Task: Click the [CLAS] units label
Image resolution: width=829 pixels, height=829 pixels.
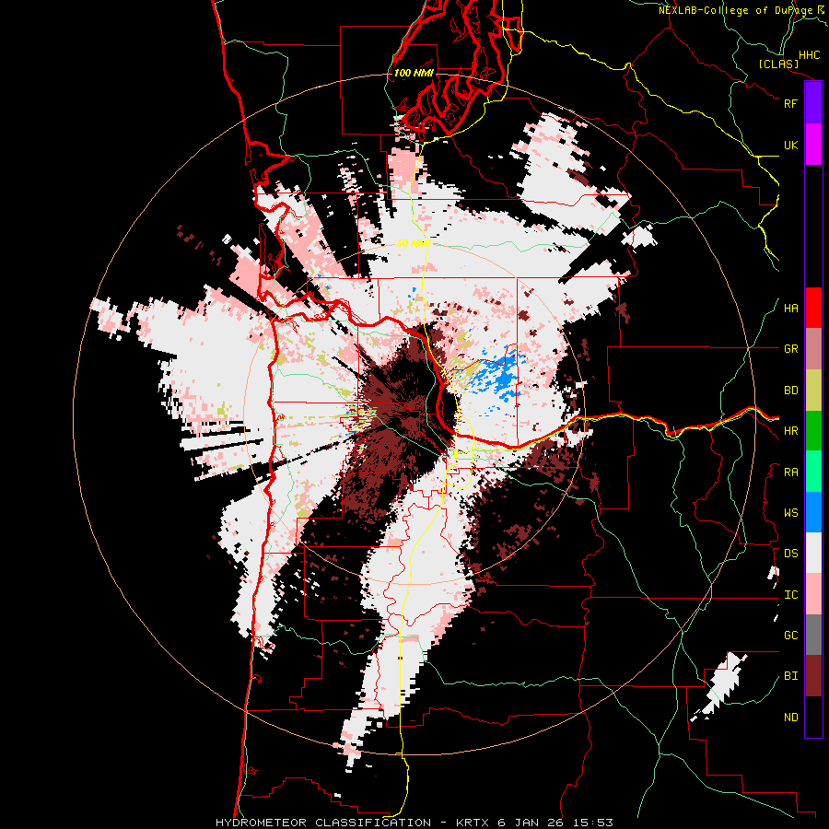Action: 778,64
